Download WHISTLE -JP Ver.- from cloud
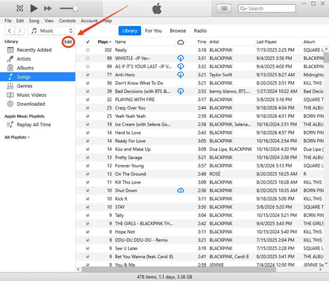The height and width of the screenshot is (281, 329). [181, 58]
